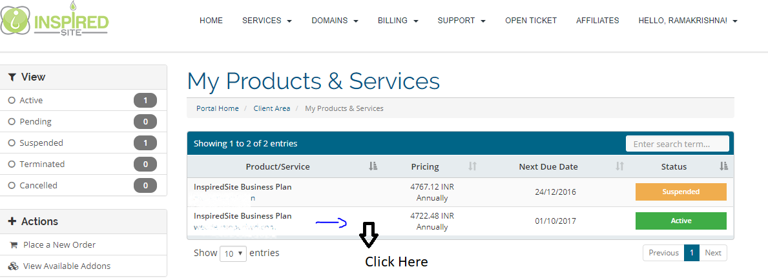
Task: Click Showing 1 to 2 of 2 entries text
Action: click(x=245, y=144)
